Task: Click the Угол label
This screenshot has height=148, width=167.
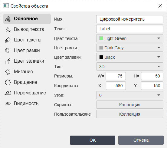Action: pyautogui.click(x=59, y=95)
